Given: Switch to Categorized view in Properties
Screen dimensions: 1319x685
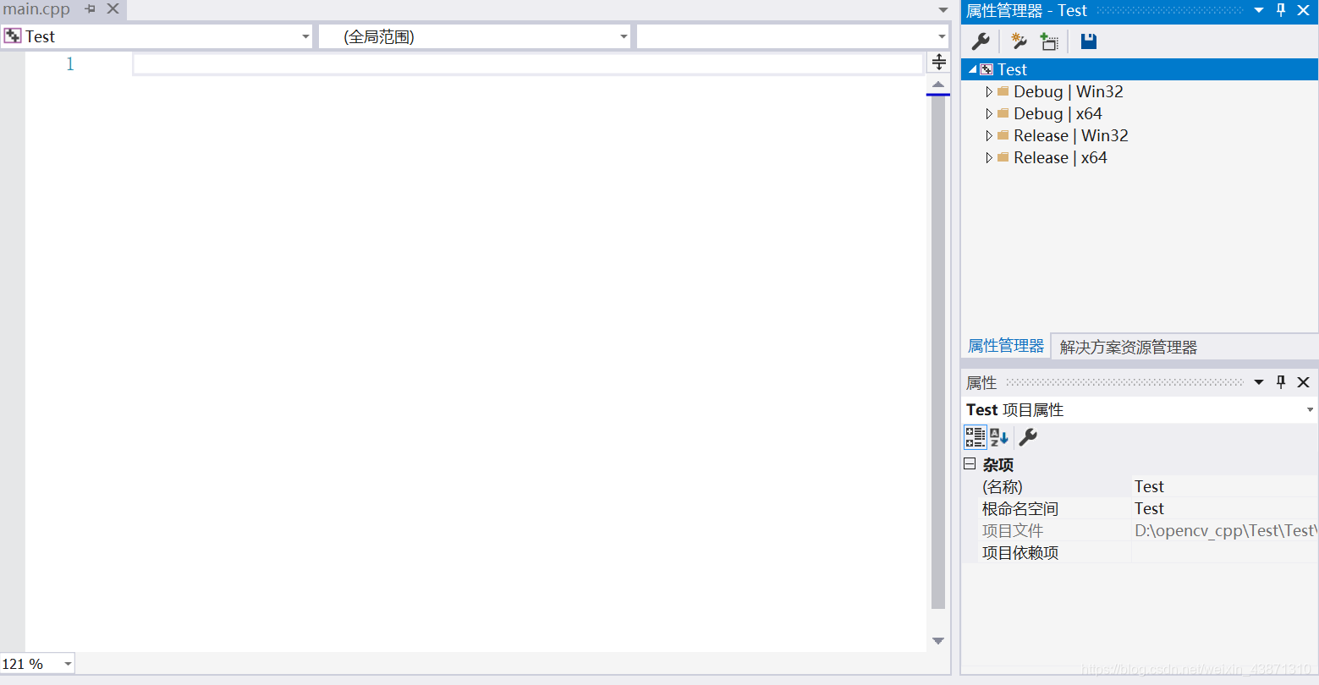Looking at the screenshot, I should (x=976, y=437).
